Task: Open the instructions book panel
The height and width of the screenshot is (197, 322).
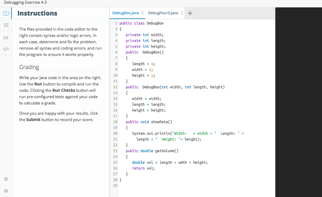Action: coord(6,13)
